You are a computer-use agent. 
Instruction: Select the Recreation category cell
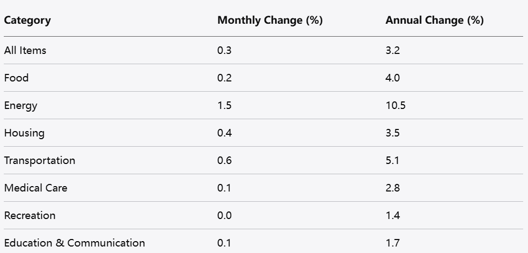tap(30, 216)
